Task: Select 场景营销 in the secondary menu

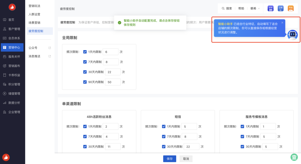Action: coord(35,22)
